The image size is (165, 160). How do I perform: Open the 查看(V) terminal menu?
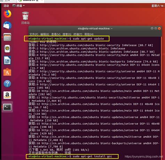56,34
